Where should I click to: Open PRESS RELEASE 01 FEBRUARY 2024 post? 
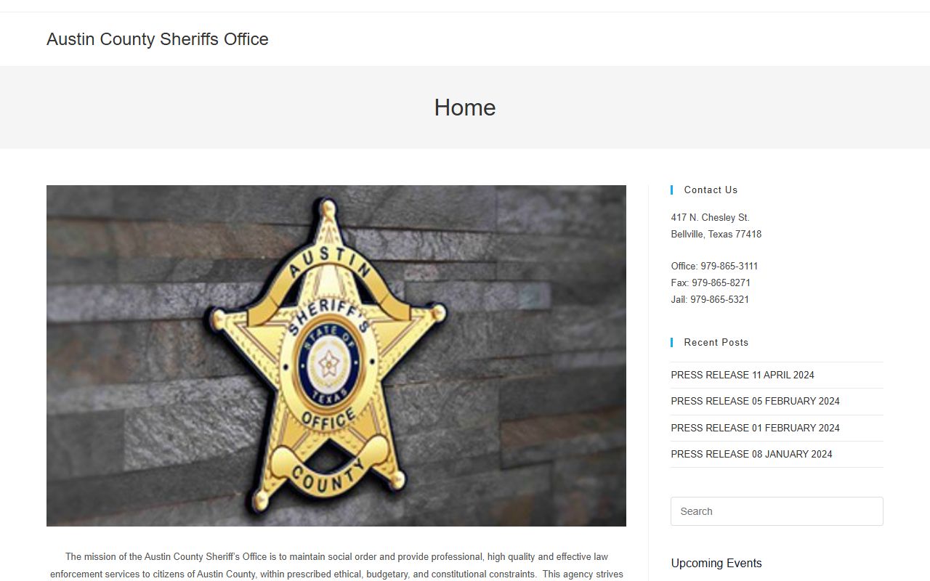tap(755, 428)
